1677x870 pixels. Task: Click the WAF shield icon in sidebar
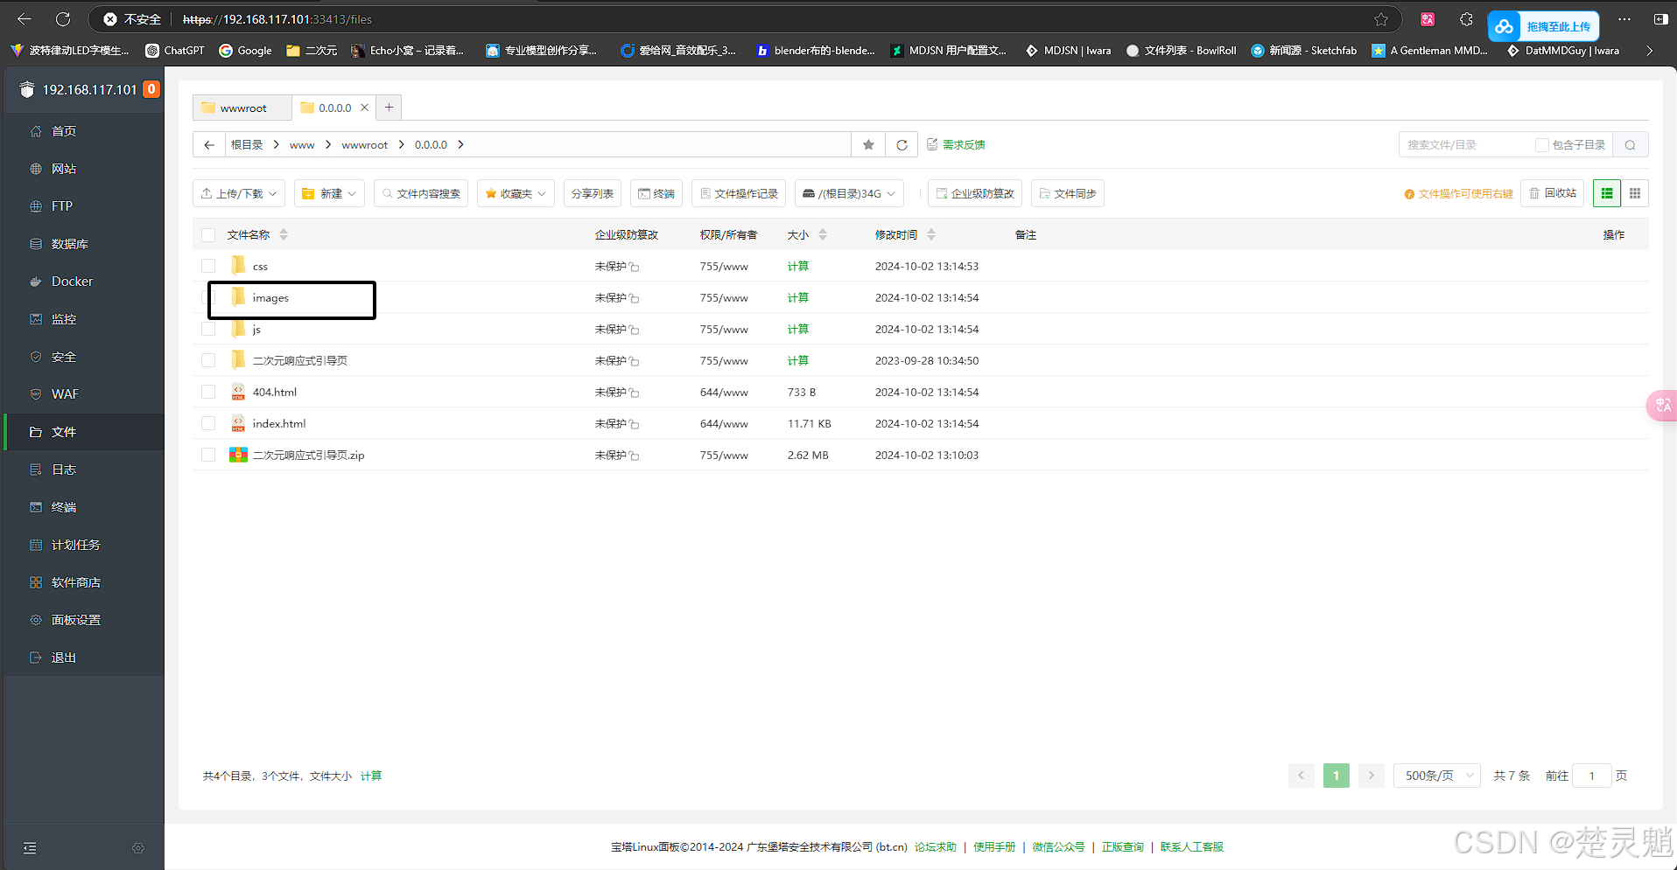tap(36, 394)
